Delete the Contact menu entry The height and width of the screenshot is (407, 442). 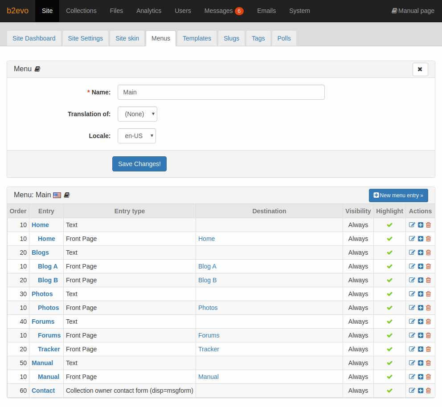429,391
